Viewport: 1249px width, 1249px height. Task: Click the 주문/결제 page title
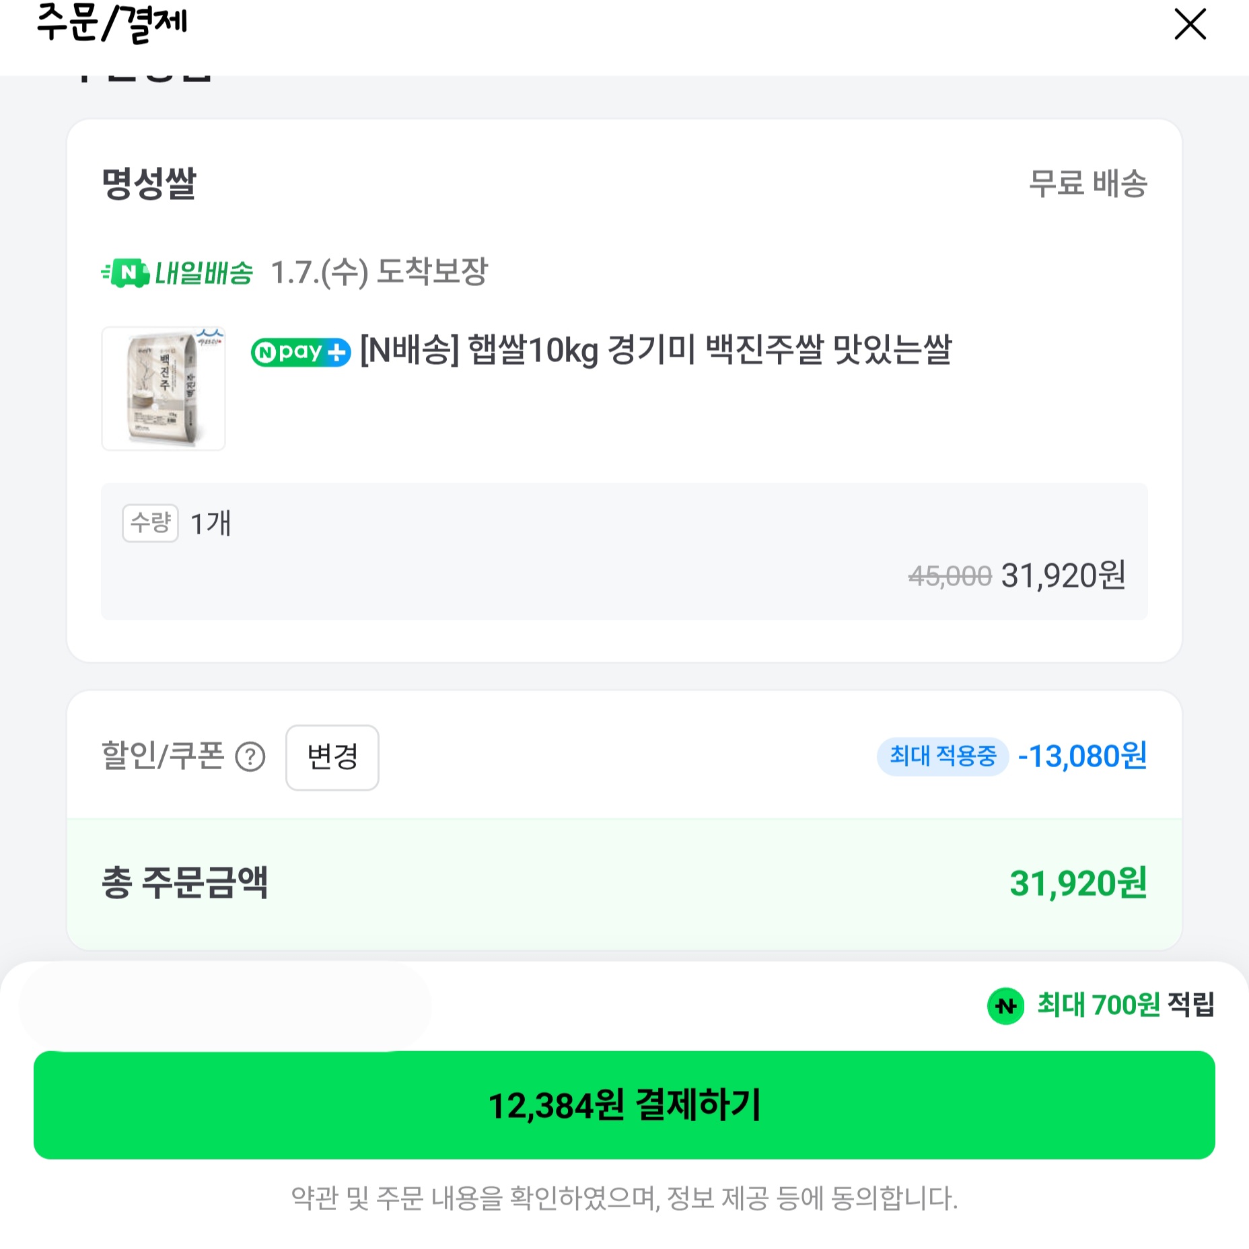pyautogui.click(x=112, y=24)
